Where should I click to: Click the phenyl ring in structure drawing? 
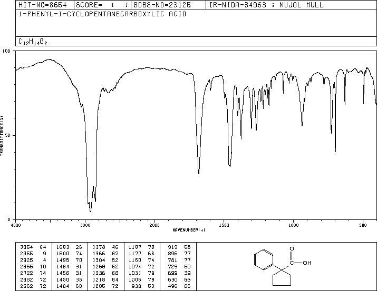[x=264, y=259]
